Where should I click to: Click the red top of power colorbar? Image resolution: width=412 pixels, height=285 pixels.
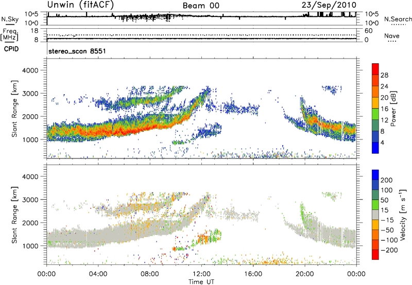coord(375,69)
